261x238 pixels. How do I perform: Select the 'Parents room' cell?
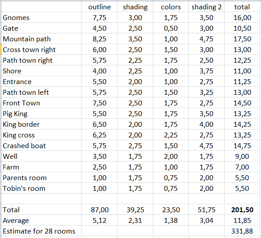[41, 177]
